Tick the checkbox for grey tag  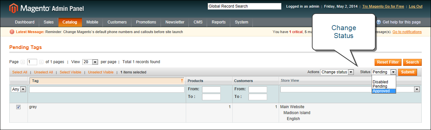[x=19, y=107]
